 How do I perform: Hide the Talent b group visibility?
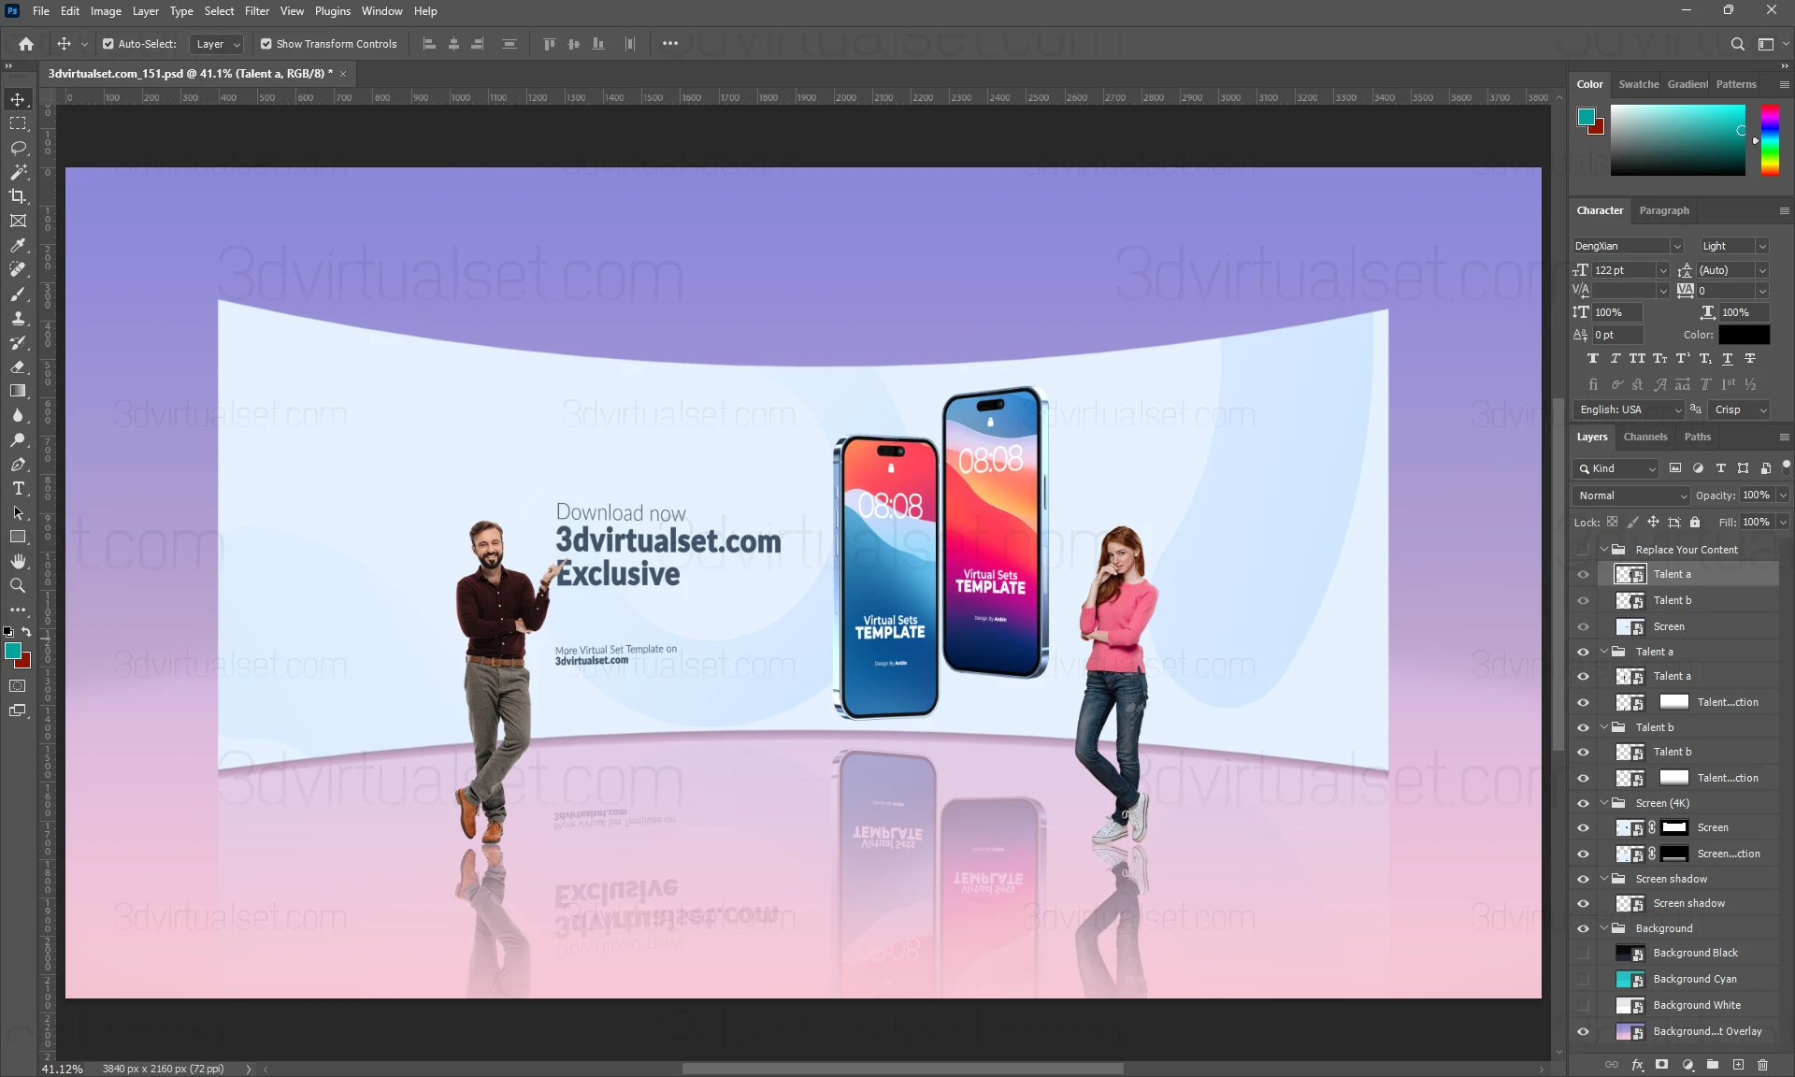[x=1583, y=727]
